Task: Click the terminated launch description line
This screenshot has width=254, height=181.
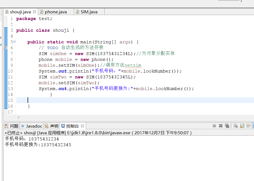Action: click(x=98, y=133)
